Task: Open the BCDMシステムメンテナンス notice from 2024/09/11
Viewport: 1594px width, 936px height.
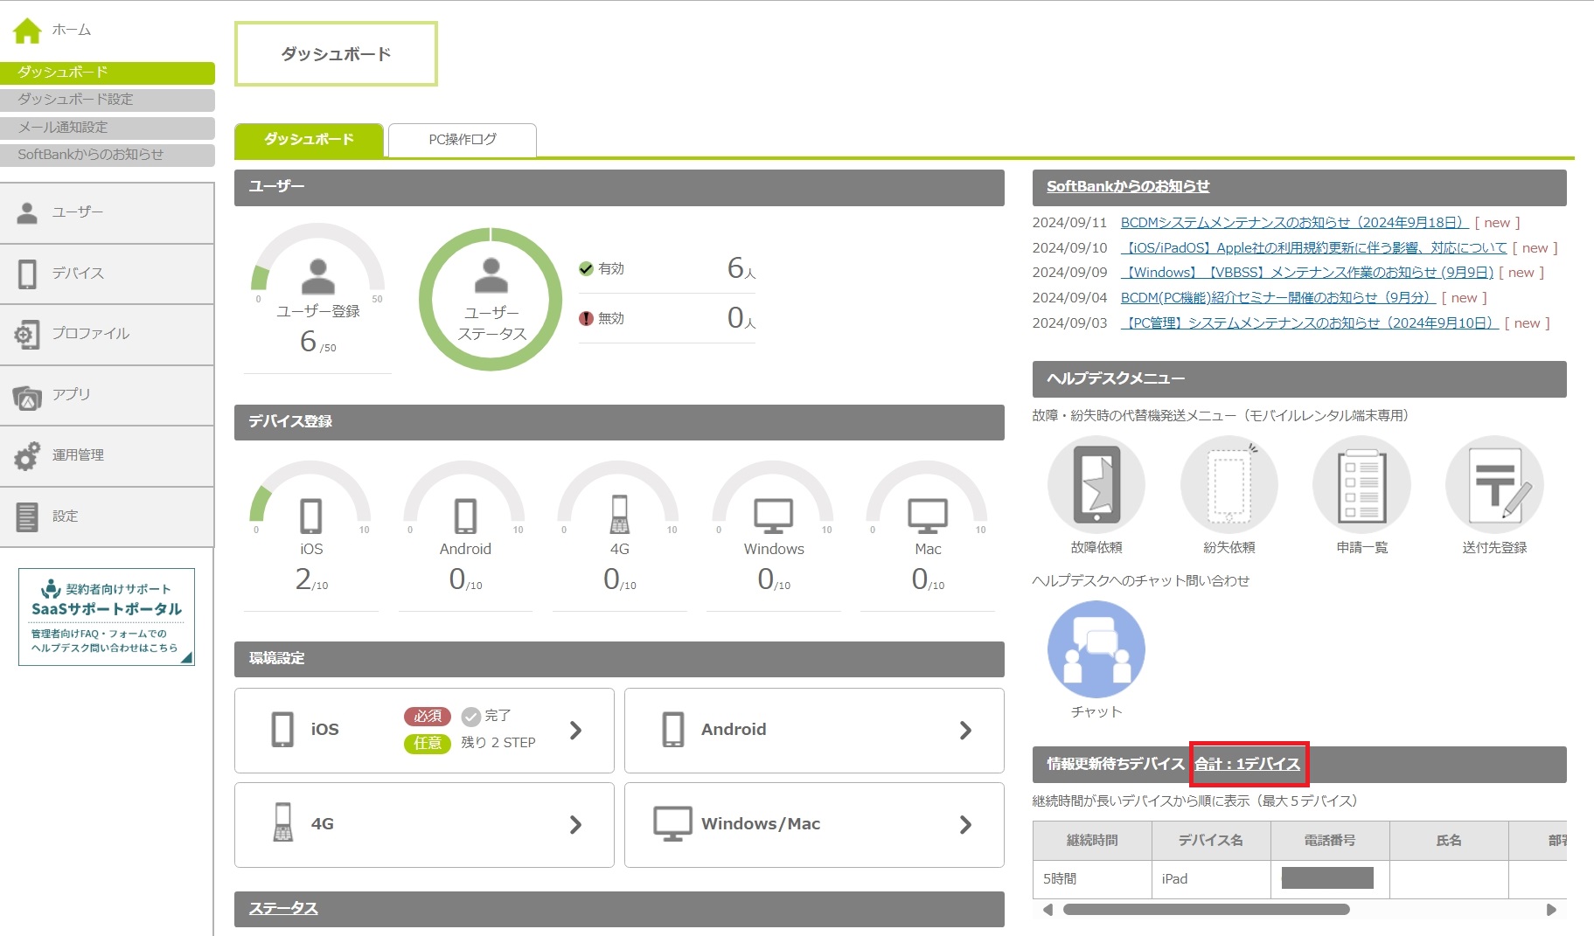Action: (x=1293, y=223)
